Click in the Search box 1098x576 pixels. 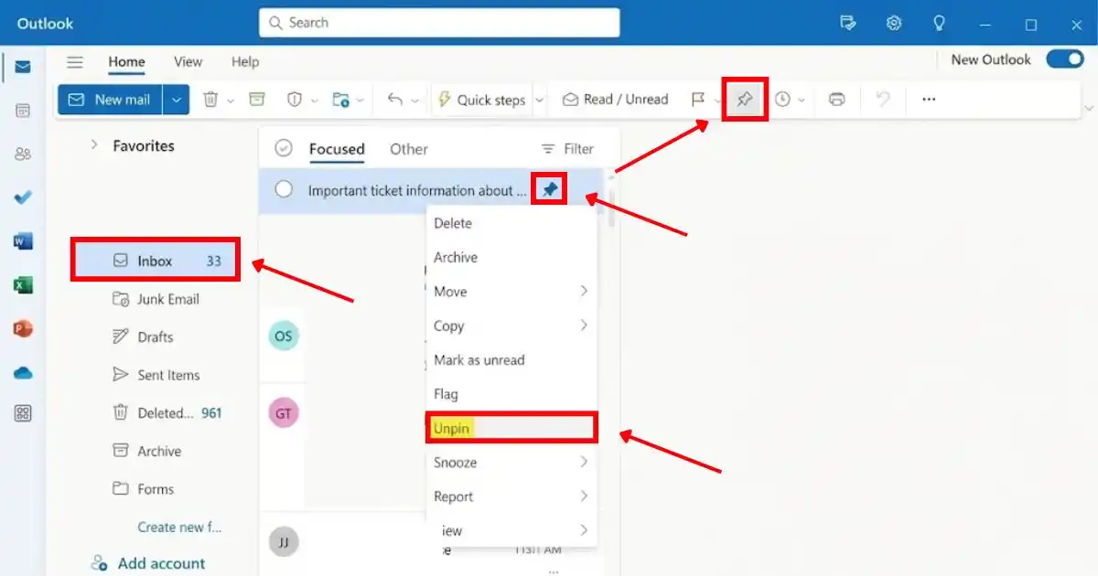tap(439, 23)
